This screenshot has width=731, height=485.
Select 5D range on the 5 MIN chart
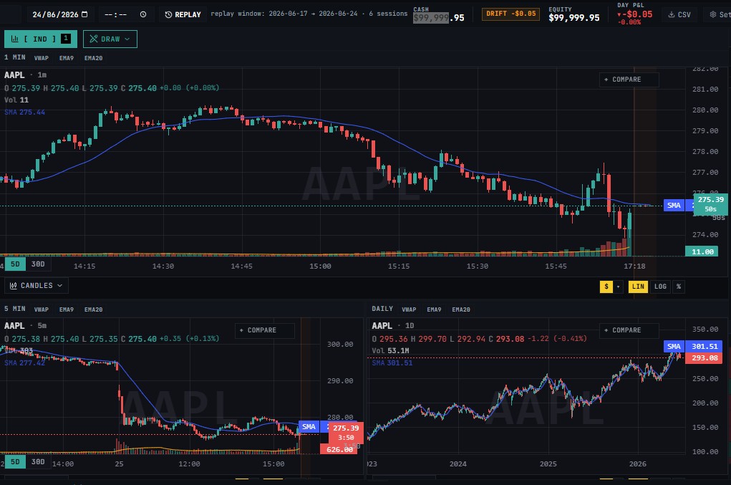click(15, 461)
